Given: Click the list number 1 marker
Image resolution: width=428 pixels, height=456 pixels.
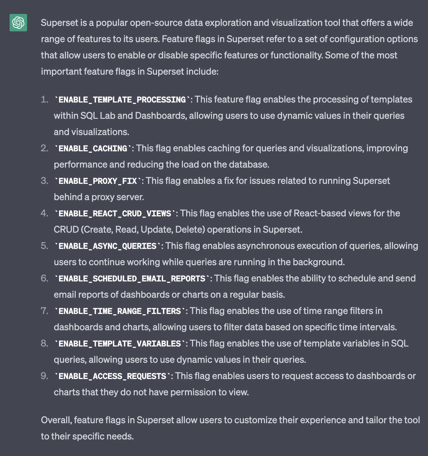Looking at the screenshot, I should point(44,100).
